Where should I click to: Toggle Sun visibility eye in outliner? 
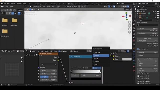point(156,18)
